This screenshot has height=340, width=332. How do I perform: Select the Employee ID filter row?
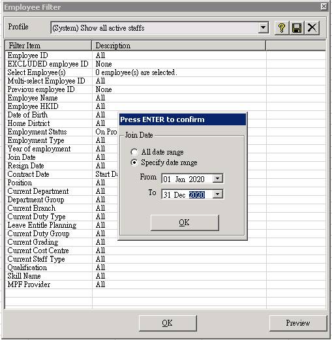pyautogui.click(x=165, y=55)
